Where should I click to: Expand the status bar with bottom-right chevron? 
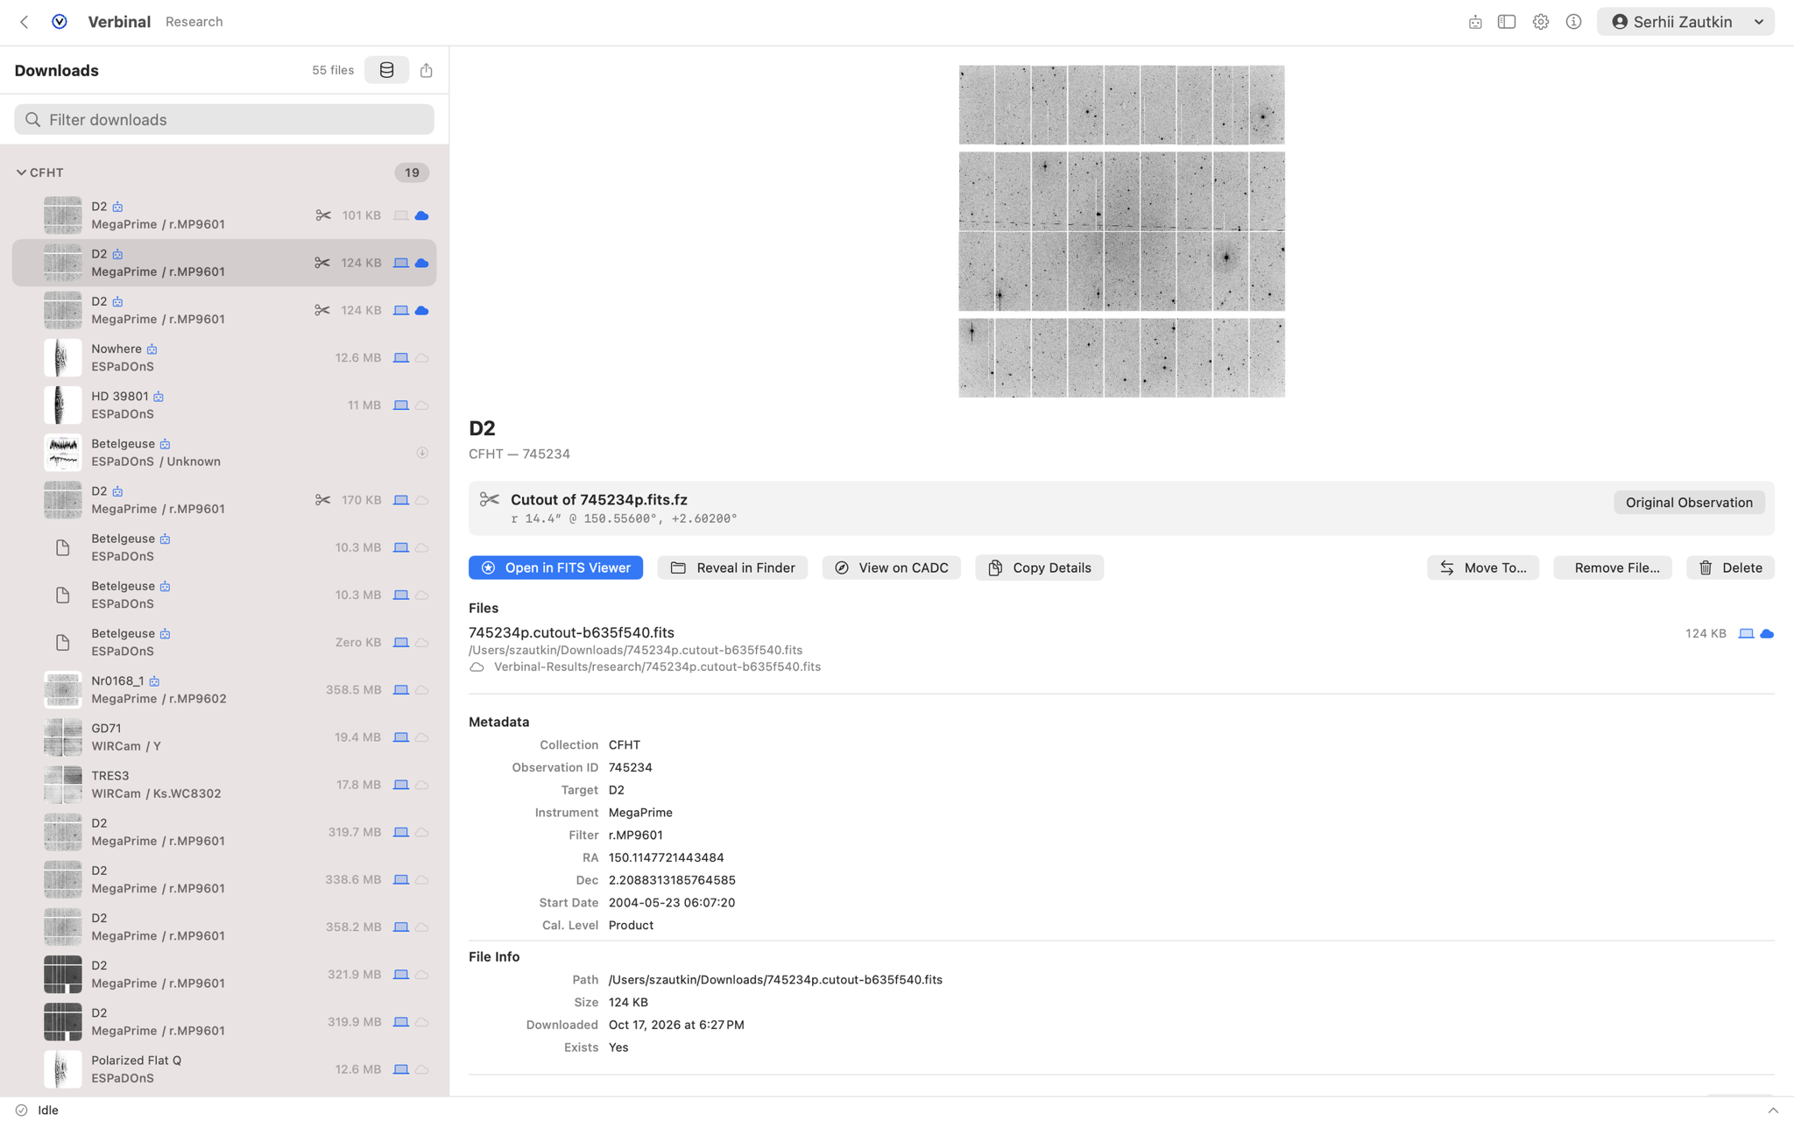1773,1110
